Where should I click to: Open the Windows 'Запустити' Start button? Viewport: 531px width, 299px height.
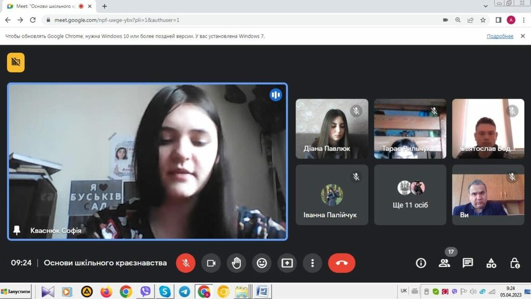(x=16, y=292)
